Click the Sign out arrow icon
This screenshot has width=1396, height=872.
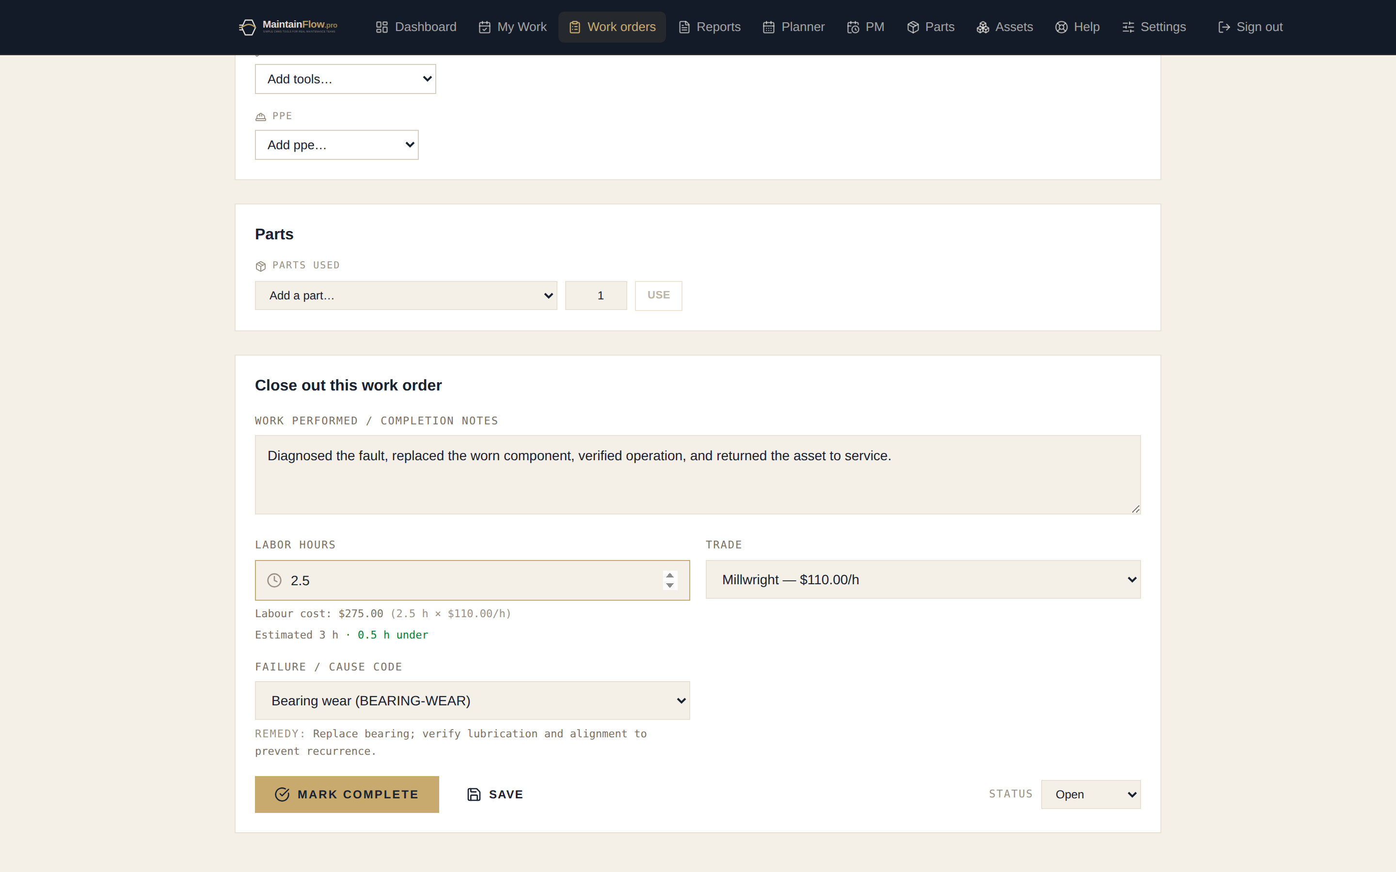[x=1224, y=27]
